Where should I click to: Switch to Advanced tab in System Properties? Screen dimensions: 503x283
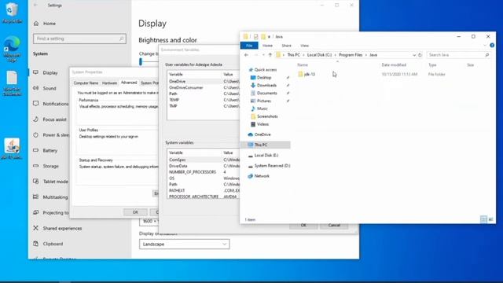129,83
